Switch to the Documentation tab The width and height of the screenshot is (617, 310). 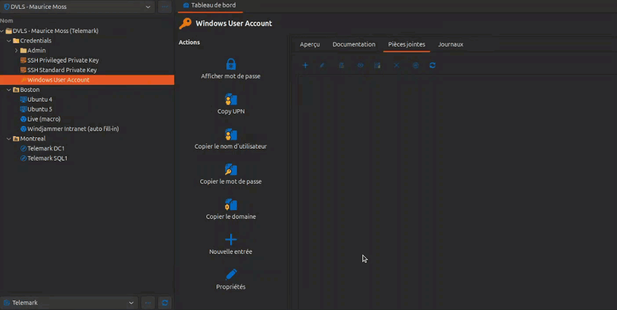[x=354, y=45]
